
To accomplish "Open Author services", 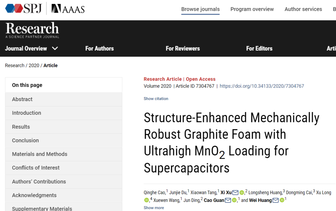I will click(303, 9).
